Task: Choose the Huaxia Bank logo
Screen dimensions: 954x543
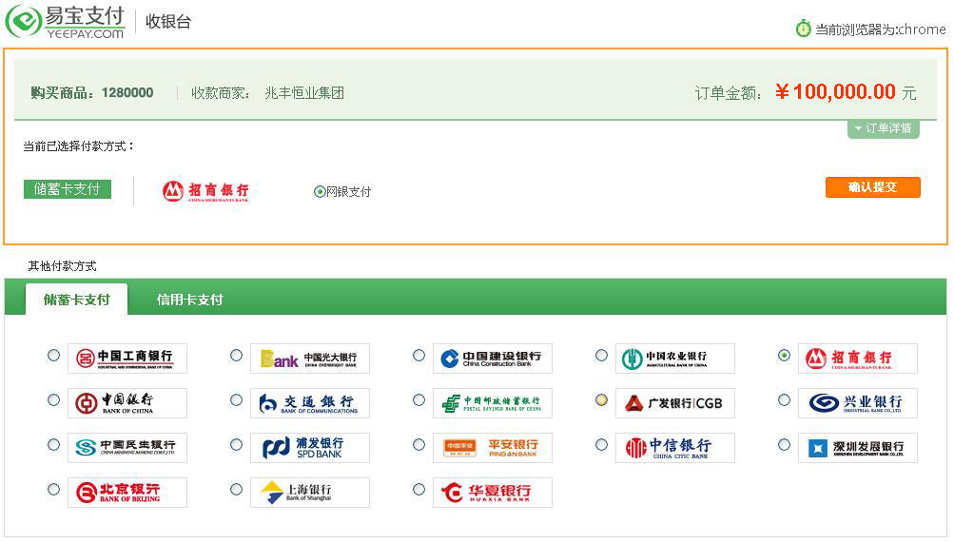Action: tap(492, 493)
